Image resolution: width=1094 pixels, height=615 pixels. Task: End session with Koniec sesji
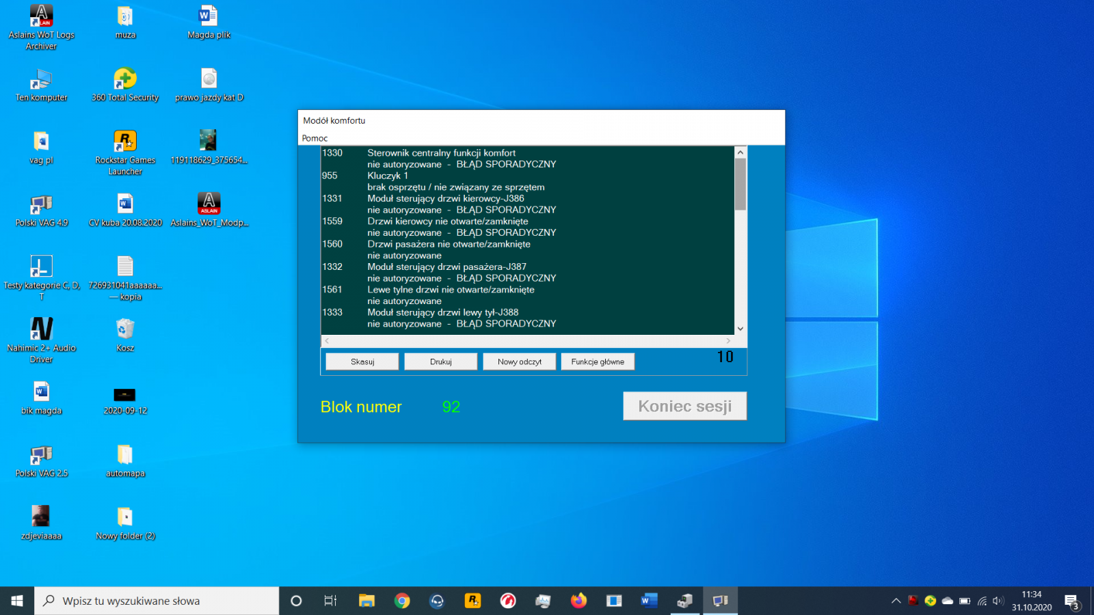(685, 406)
